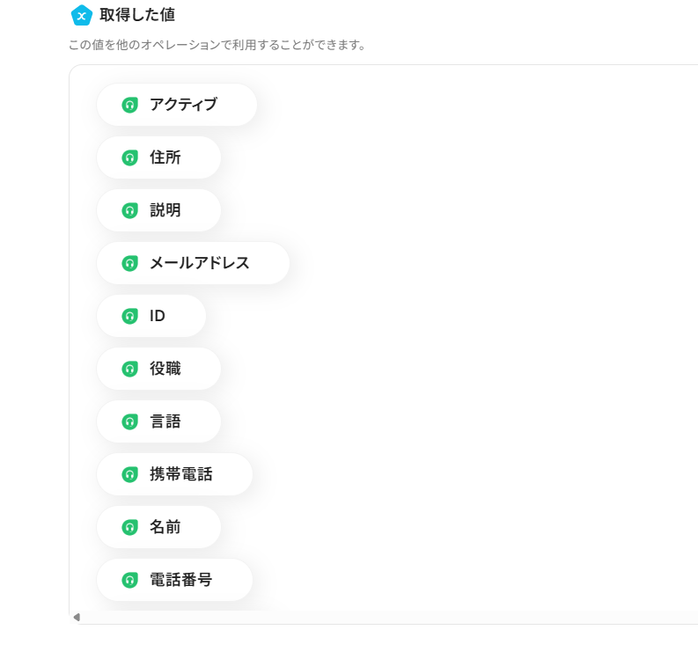Click the blue 取得した値 header icon
The width and height of the screenshot is (698, 652).
pyautogui.click(x=81, y=15)
